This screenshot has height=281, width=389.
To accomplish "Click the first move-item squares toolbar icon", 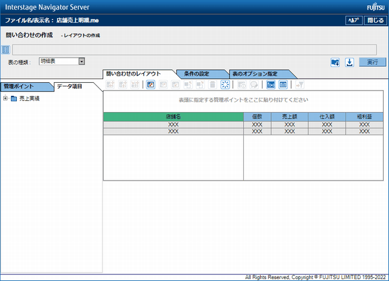I will (x=188, y=85).
